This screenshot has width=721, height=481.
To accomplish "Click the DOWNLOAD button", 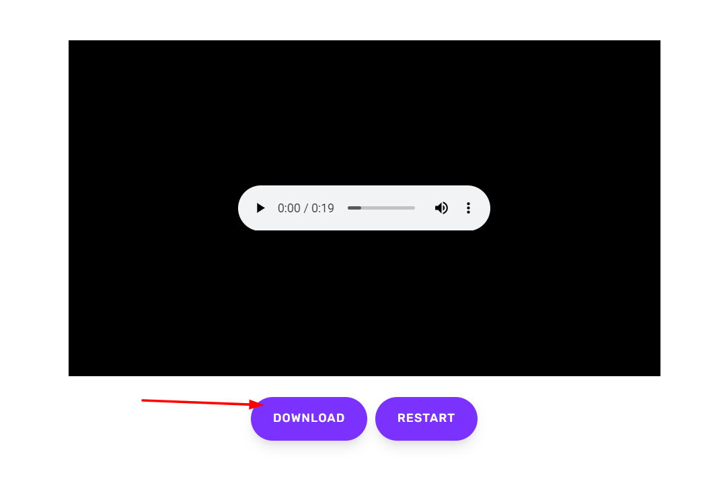I will pyautogui.click(x=309, y=419).
